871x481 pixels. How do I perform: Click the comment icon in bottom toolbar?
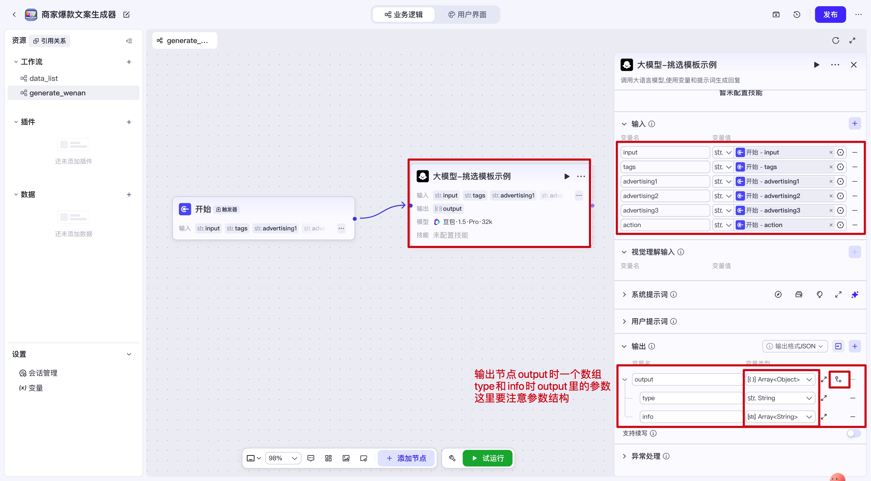311,458
